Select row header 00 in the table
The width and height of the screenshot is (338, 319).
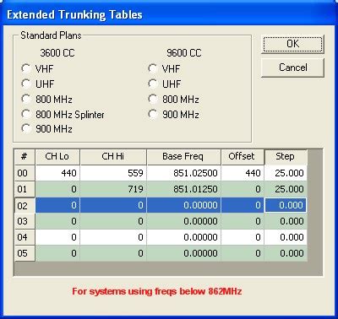pos(25,173)
